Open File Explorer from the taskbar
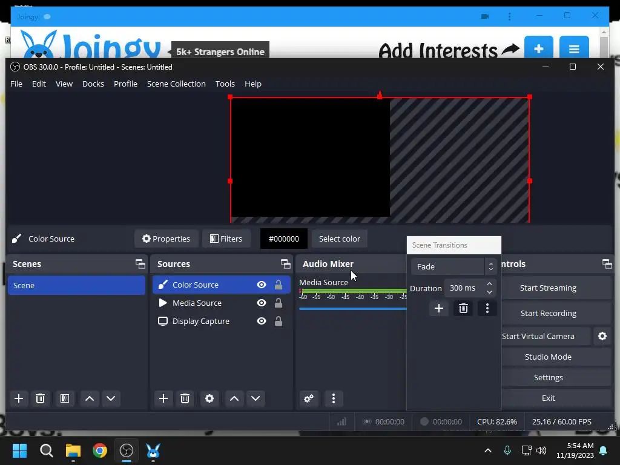This screenshot has width=620, height=465. point(73,450)
